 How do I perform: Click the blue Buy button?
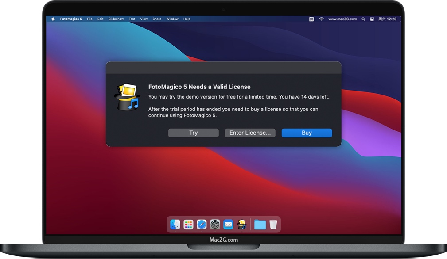coord(307,133)
